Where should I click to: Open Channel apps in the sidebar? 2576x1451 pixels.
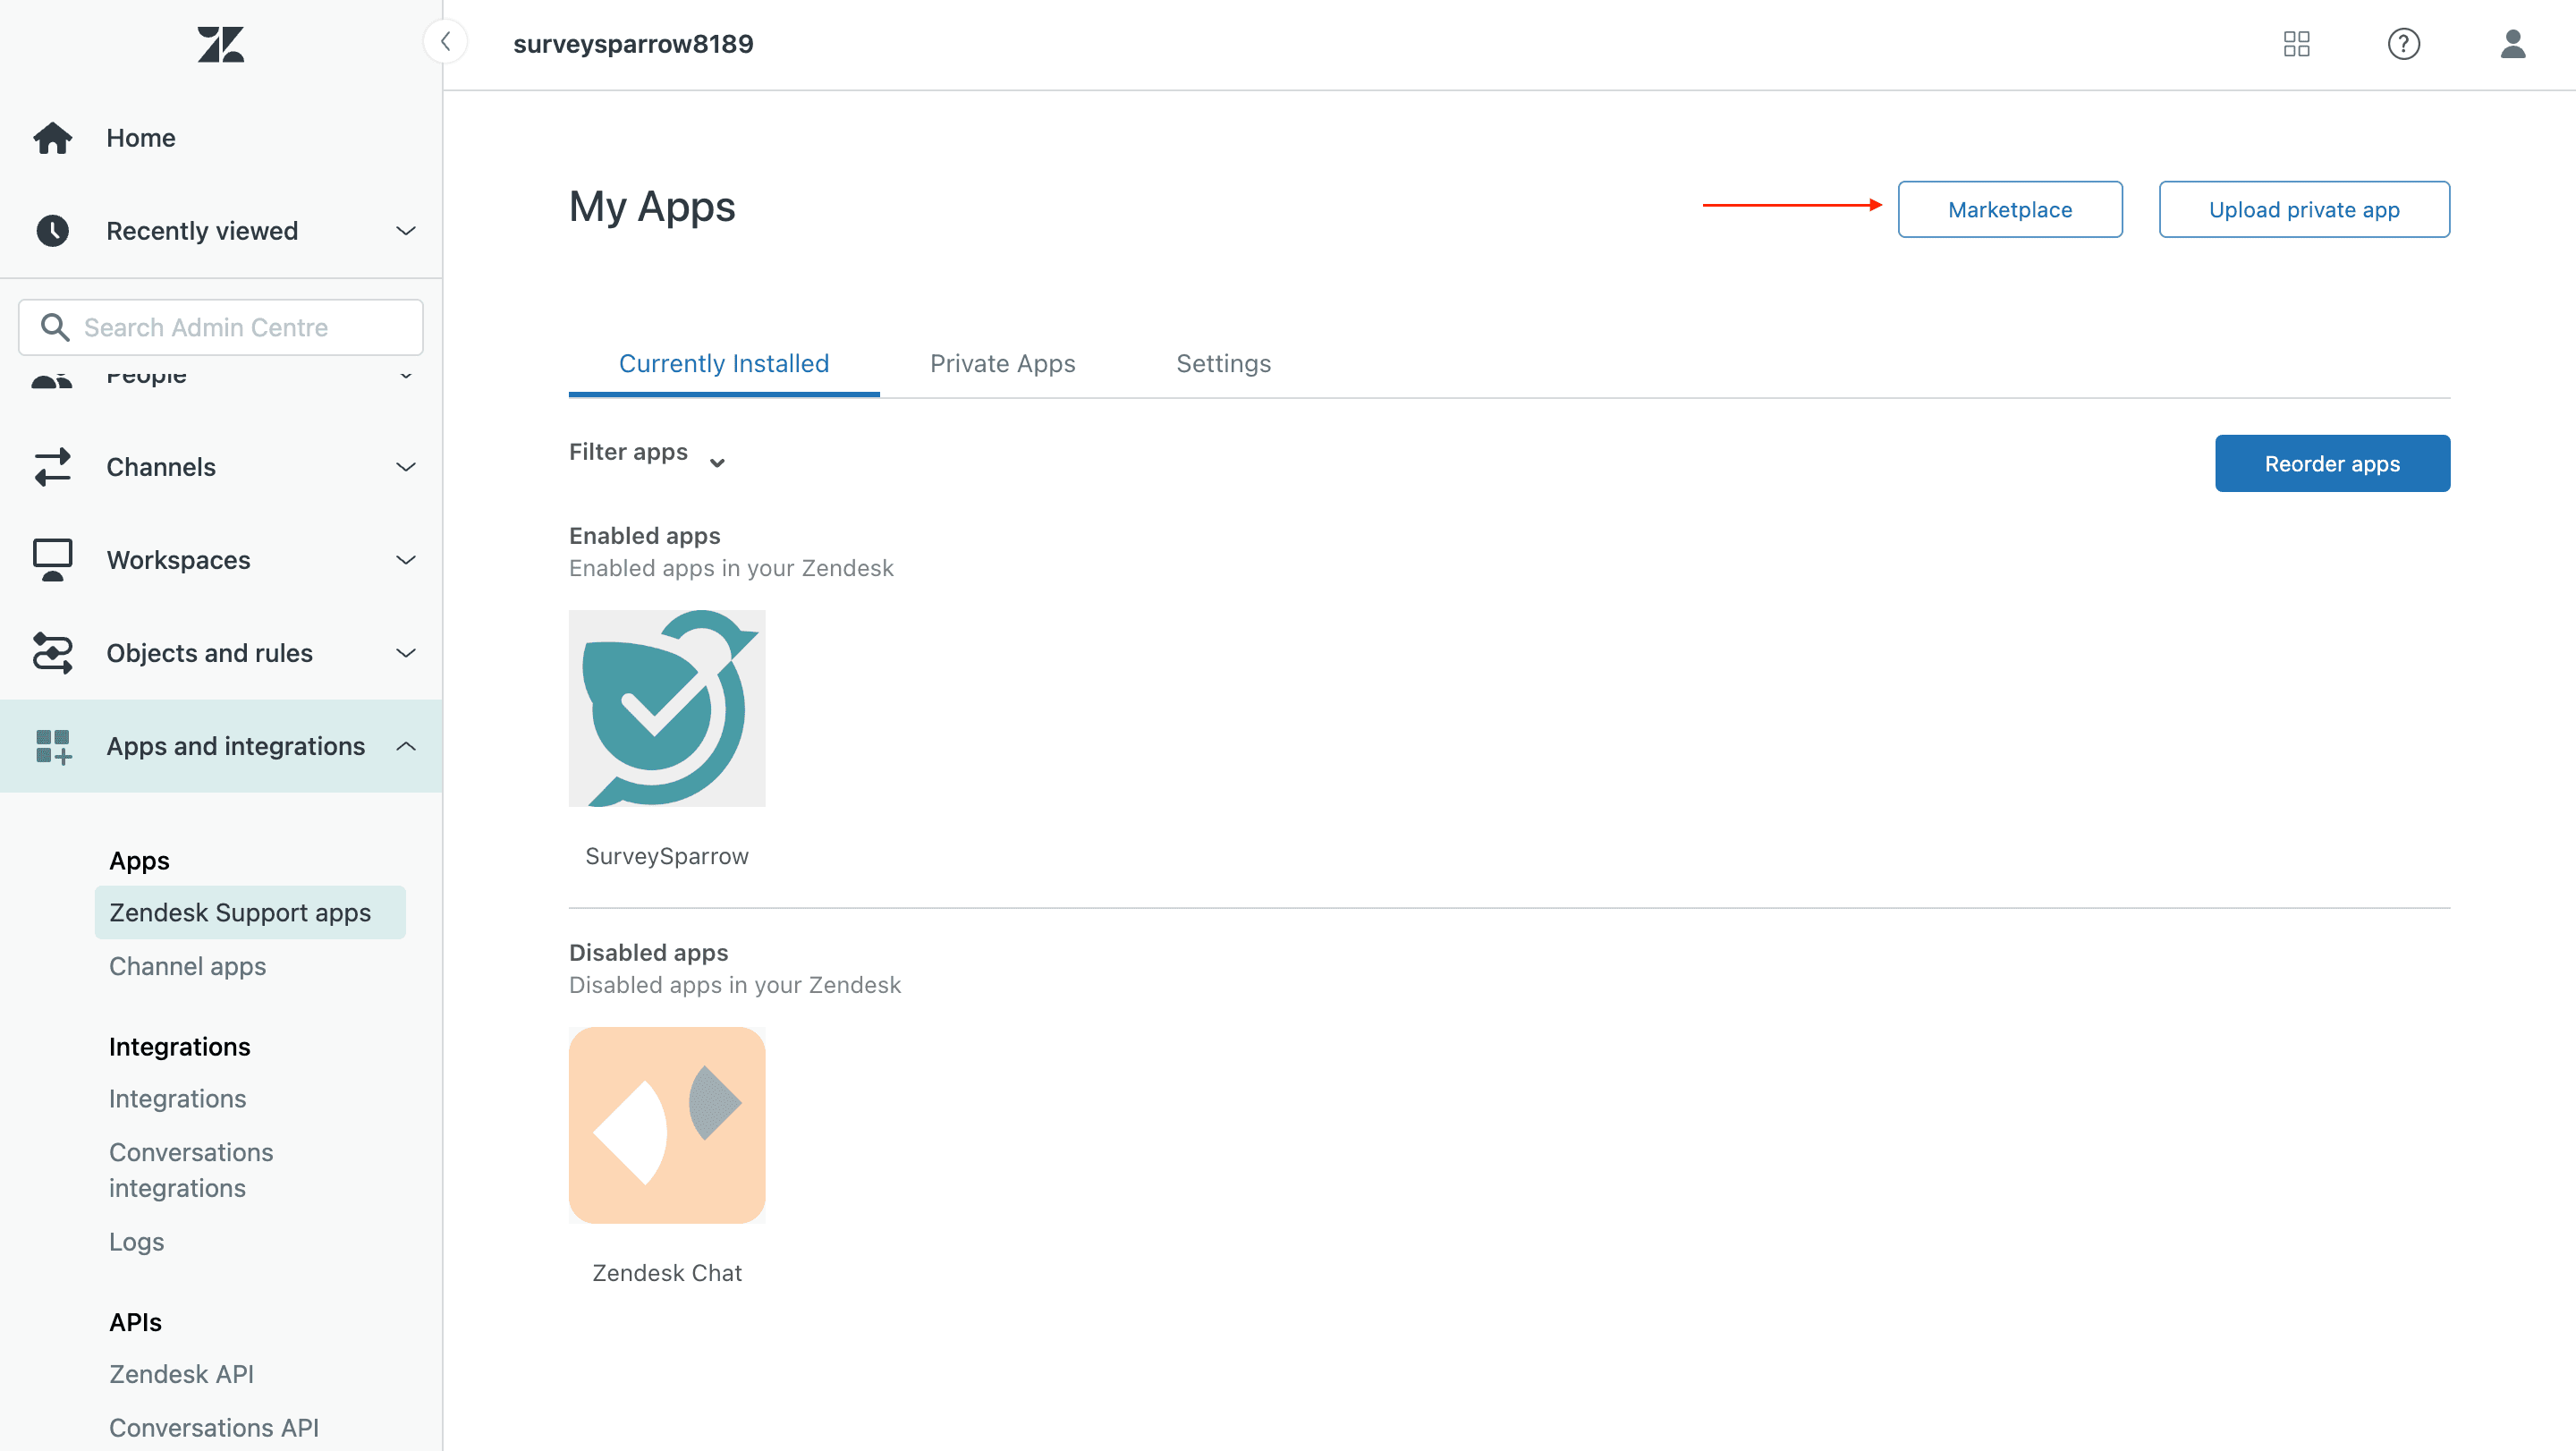(x=187, y=966)
